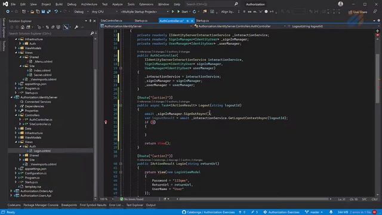382x215 pixels.
Task: Click the Solution Explorer Properties wrench icon
Action: tap(76, 27)
